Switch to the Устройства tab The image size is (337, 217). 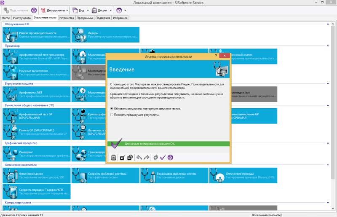[x=67, y=18]
